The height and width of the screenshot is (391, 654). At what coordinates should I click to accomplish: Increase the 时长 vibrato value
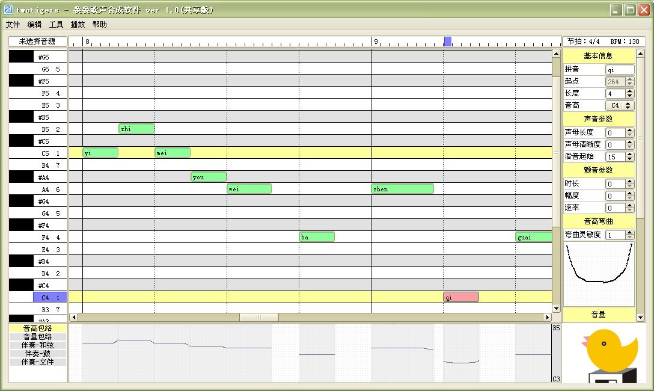pos(630,181)
